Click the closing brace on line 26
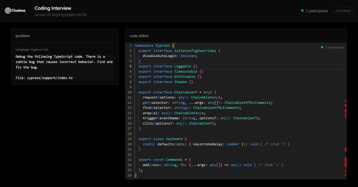This screenshot has height=187, width=358. tap(135, 175)
